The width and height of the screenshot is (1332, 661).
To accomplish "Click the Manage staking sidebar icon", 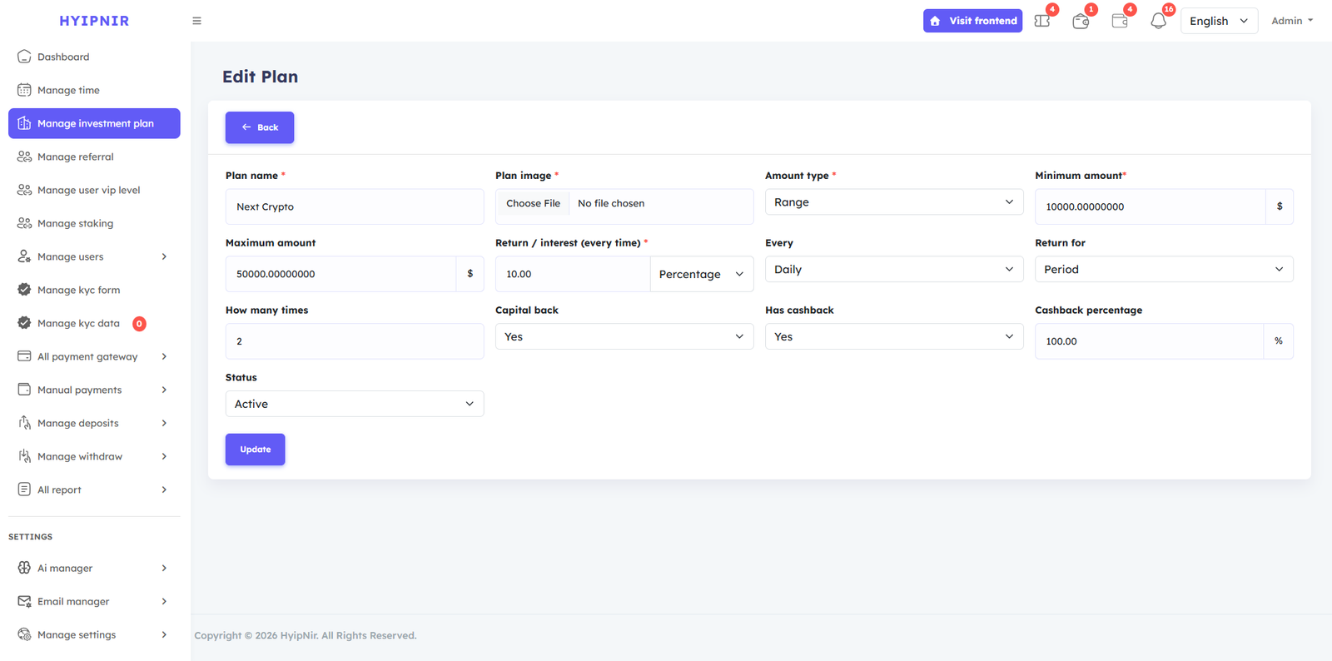I will pyautogui.click(x=24, y=223).
